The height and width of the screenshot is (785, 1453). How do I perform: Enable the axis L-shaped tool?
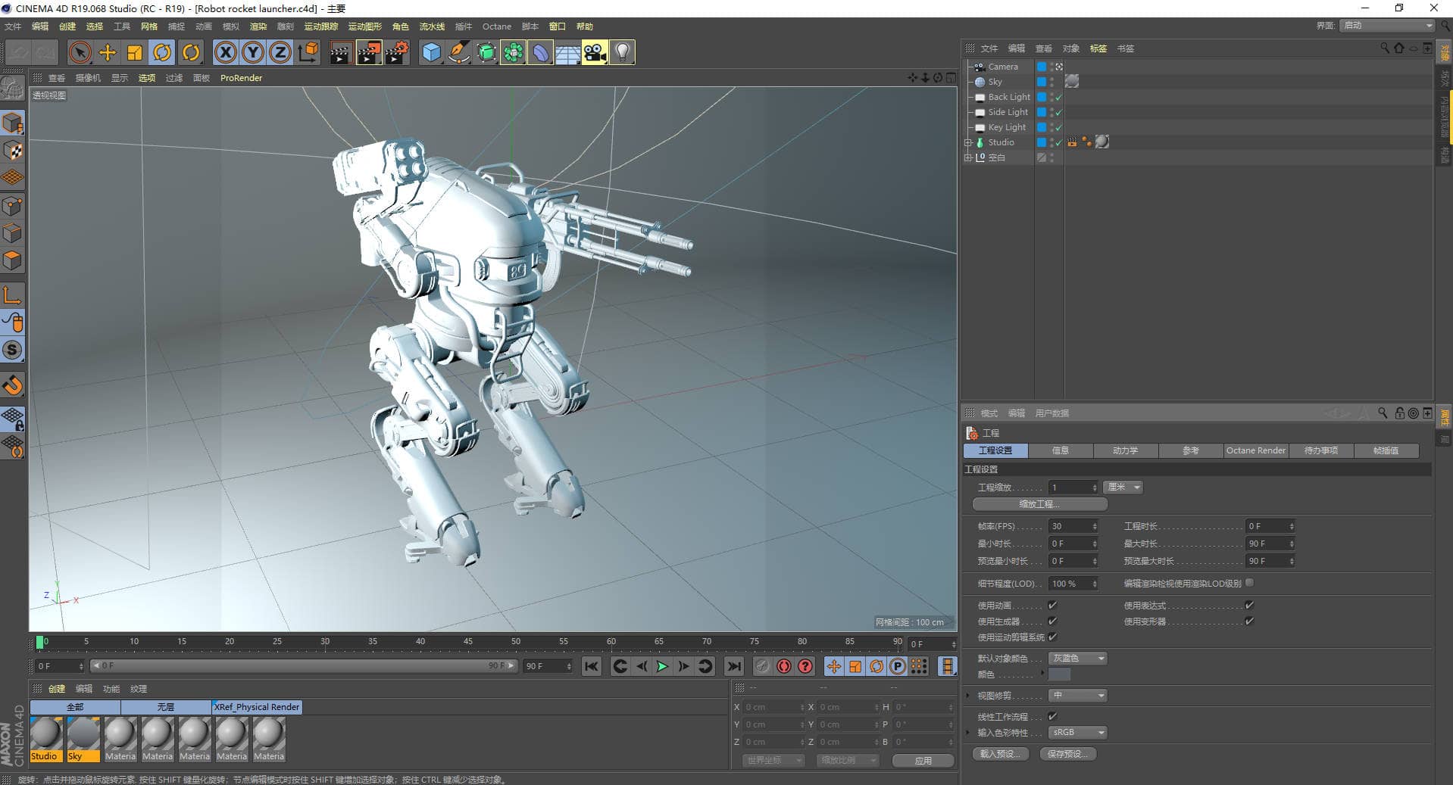[x=13, y=294]
